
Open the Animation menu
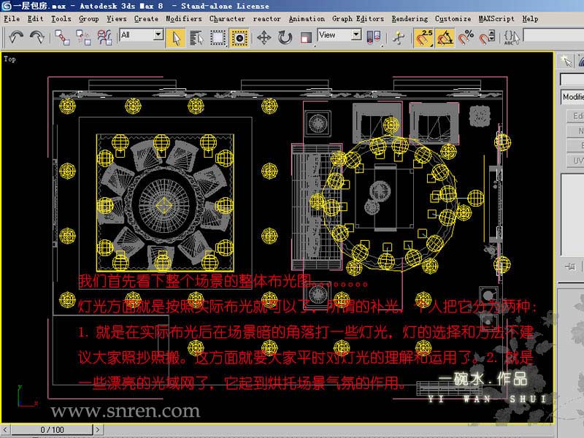tap(307, 19)
